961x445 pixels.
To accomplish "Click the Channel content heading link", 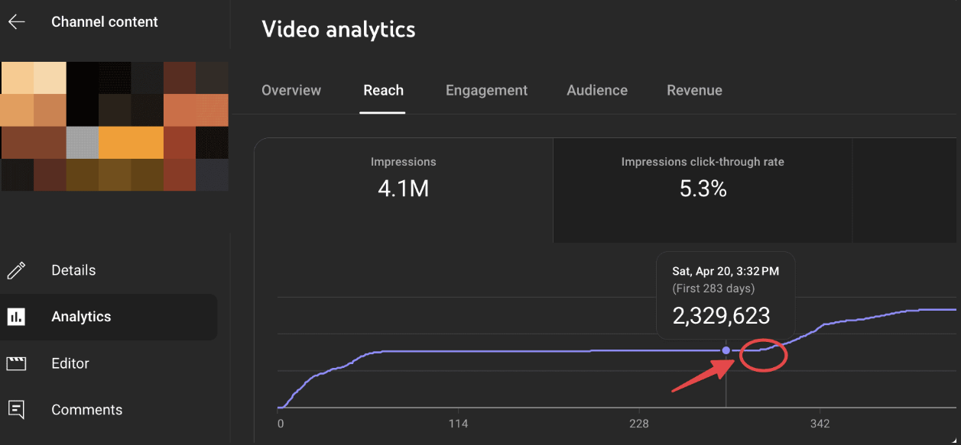I will pos(105,22).
